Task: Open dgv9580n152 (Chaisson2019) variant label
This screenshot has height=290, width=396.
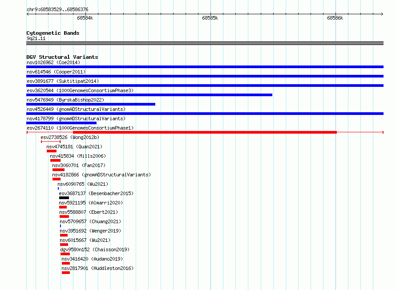Action: pyautogui.click(x=95, y=249)
